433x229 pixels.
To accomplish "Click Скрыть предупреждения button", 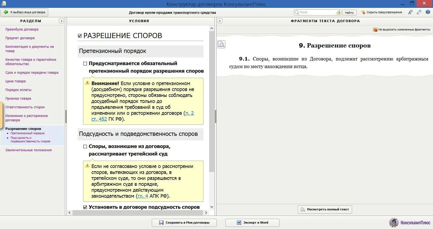I will 382,12.
